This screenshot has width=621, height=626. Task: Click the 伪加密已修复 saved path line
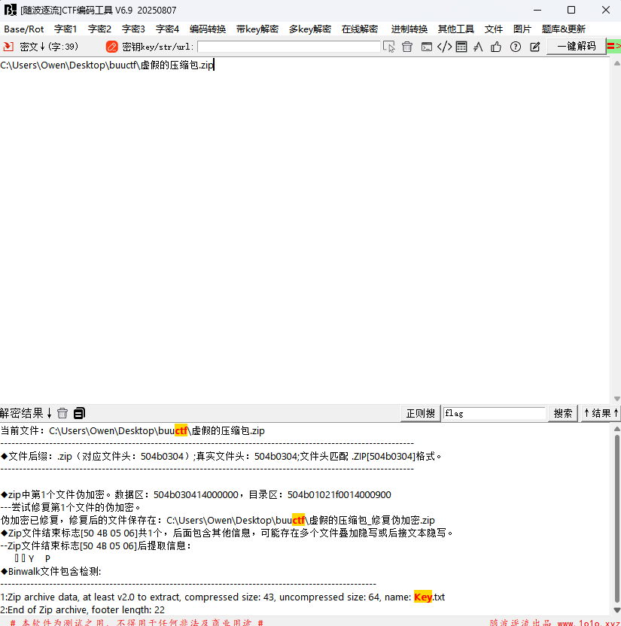[x=218, y=520]
